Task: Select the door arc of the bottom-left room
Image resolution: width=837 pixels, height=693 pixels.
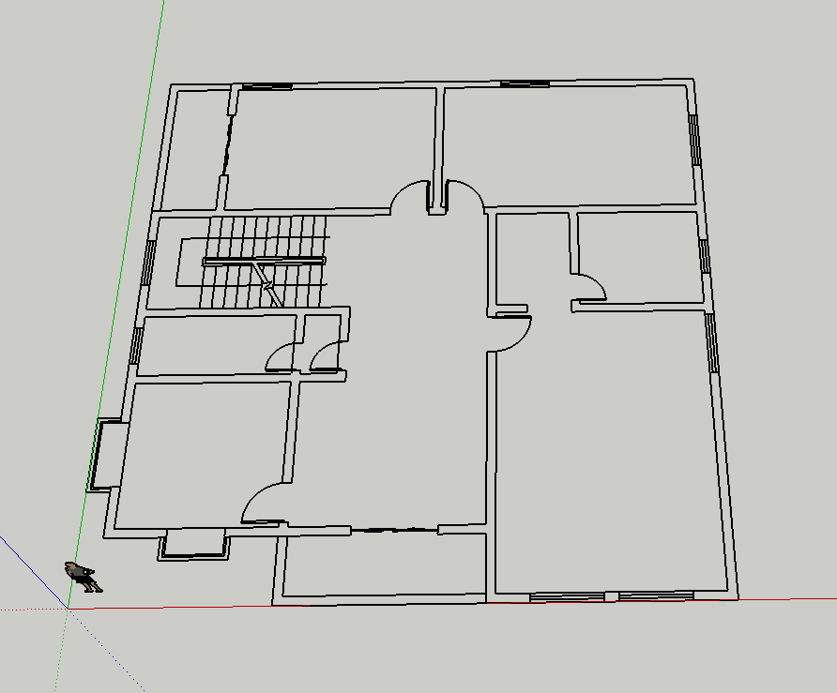Action: 266,503
